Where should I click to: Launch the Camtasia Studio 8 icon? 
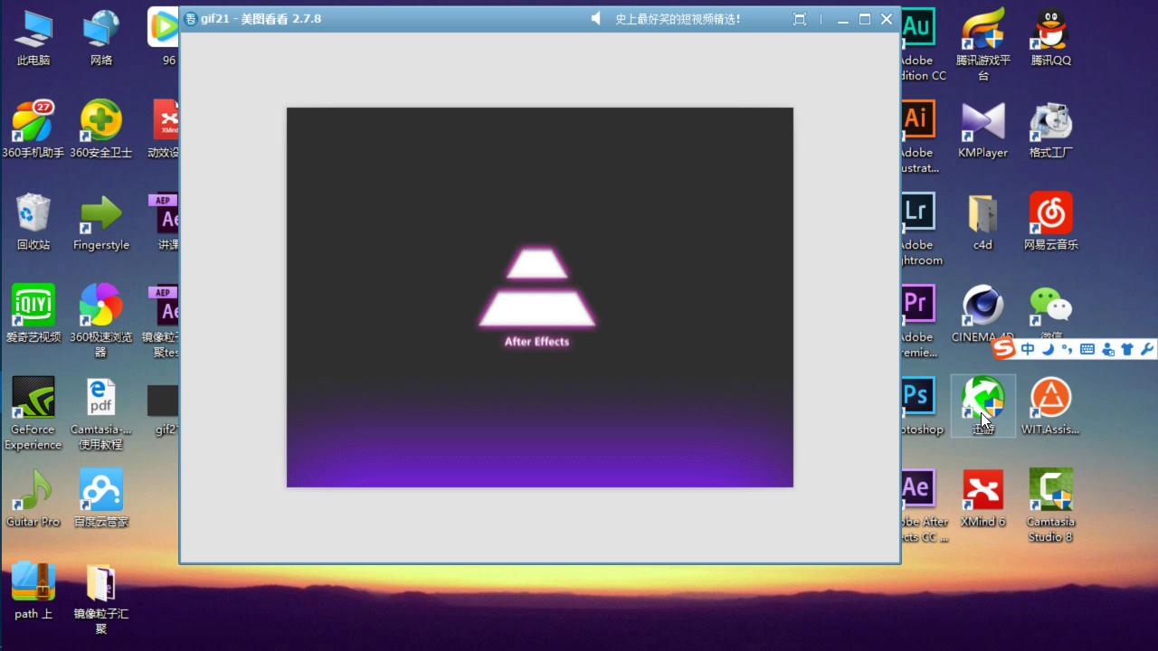coord(1051,505)
